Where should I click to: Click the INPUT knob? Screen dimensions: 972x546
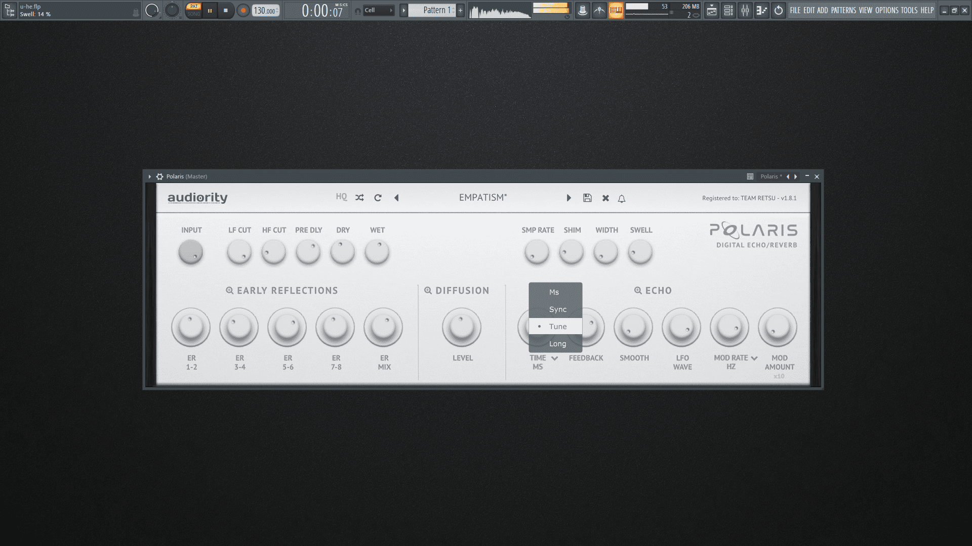191,252
